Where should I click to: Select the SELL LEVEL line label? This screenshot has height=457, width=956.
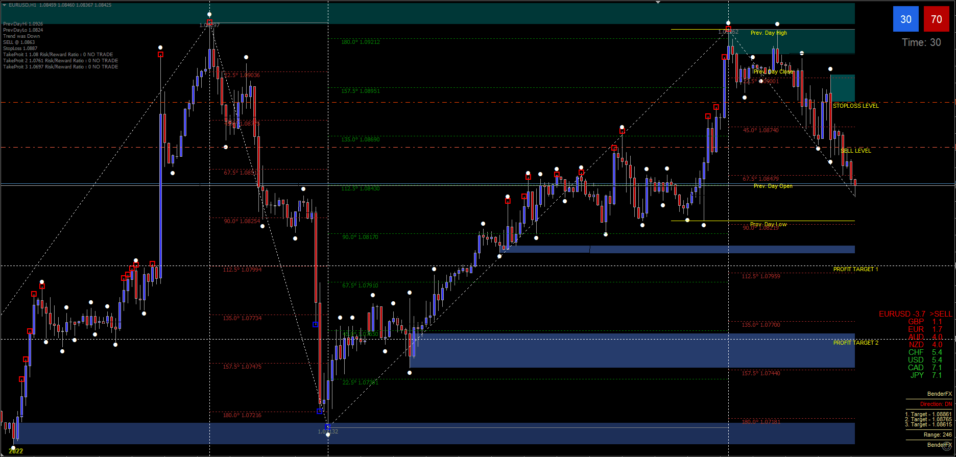tap(855, 151)
